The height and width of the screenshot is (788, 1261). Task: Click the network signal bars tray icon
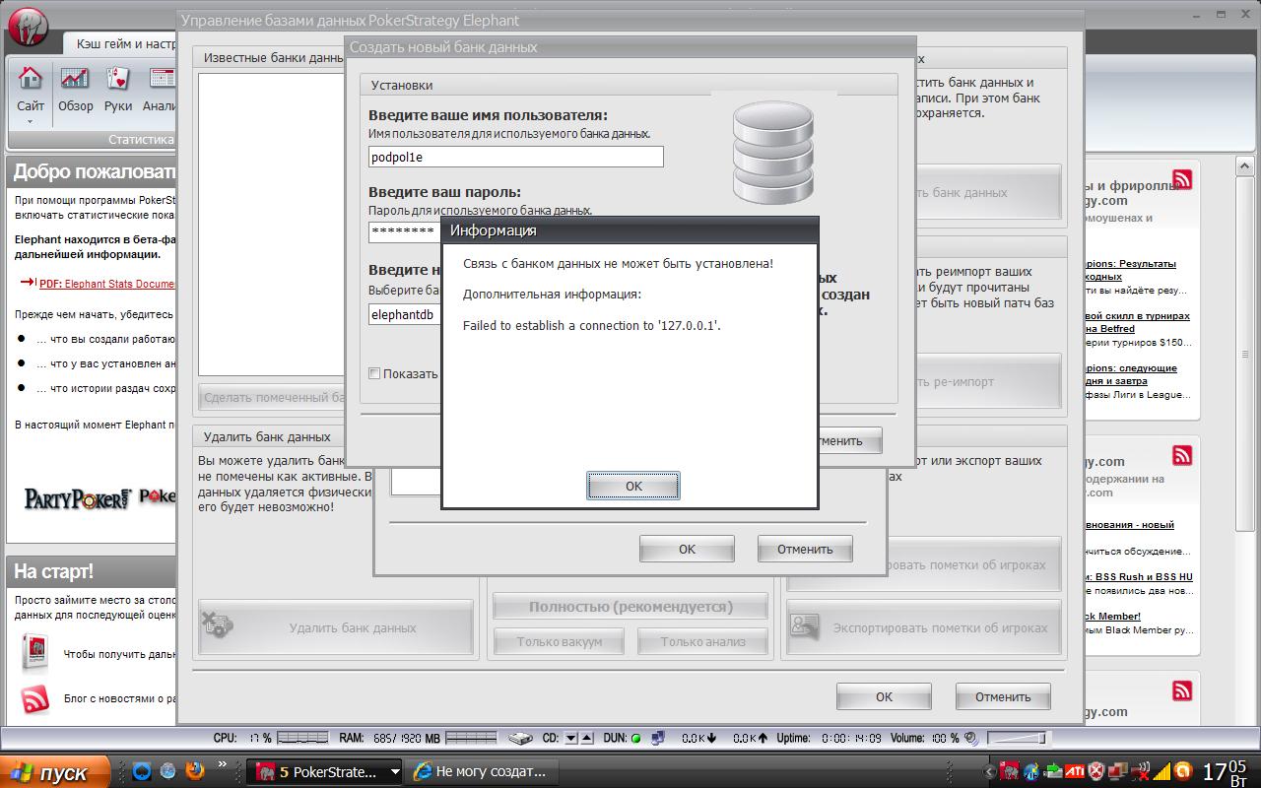[x=1163, y=770]
